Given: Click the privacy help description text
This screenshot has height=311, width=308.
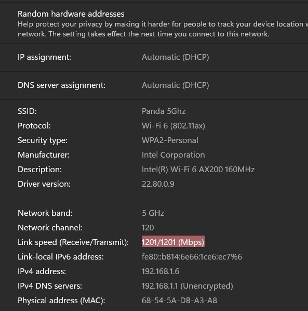Looking at the screenshot, I should pyautogui.click(x=163, y=29).
